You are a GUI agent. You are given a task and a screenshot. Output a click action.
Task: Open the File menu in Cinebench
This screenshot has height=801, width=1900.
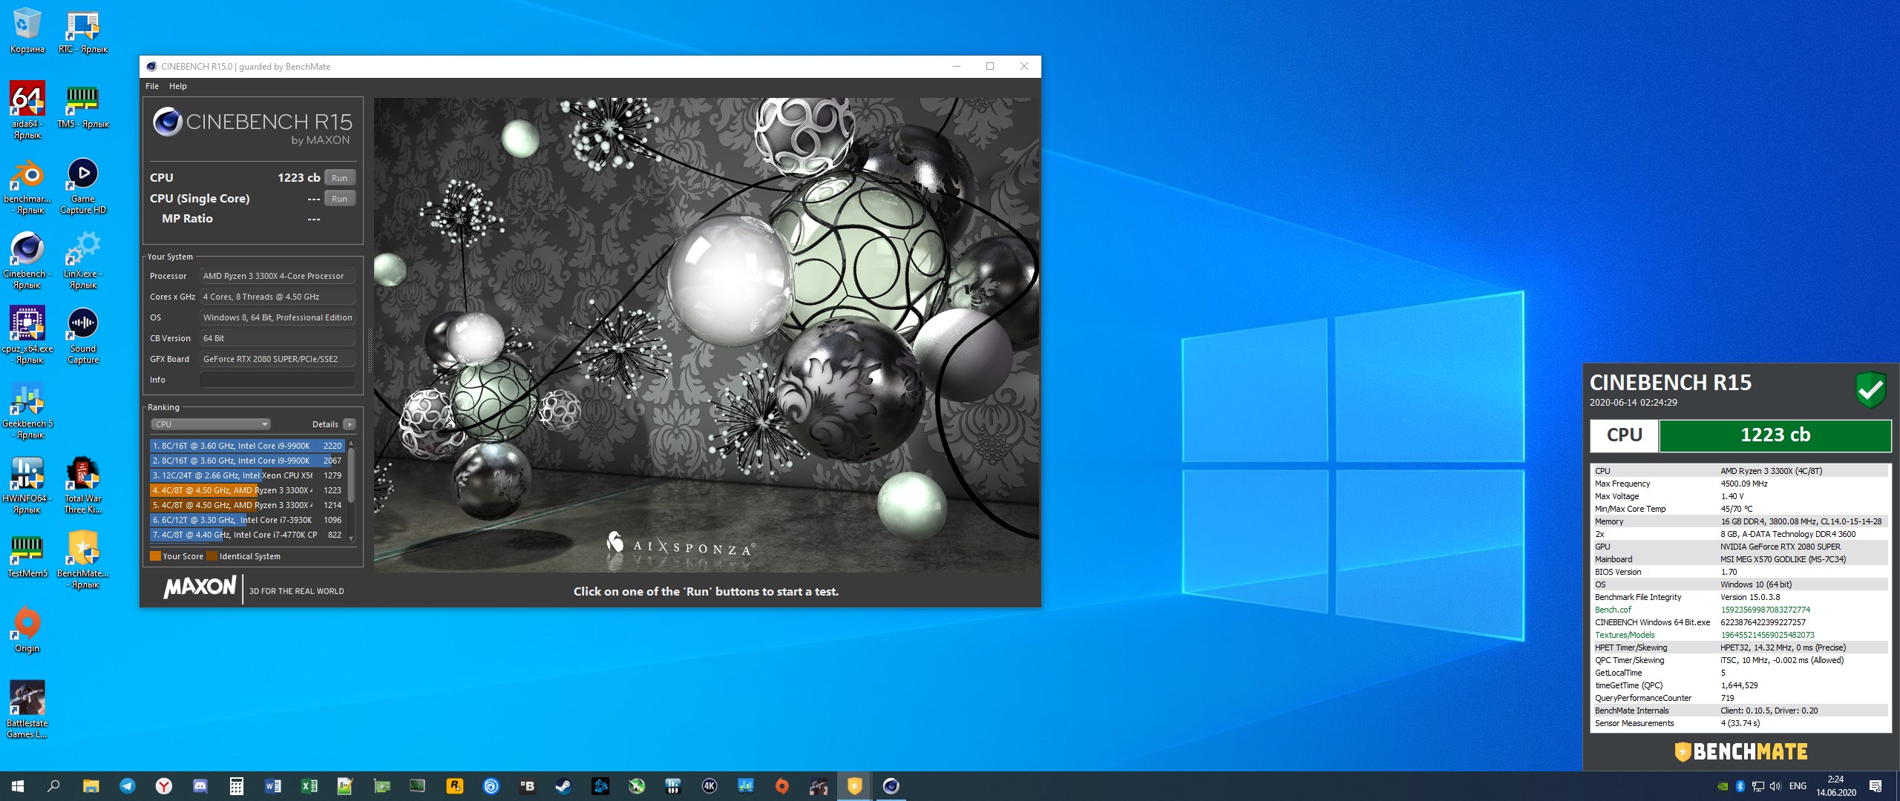click(152, 86)
